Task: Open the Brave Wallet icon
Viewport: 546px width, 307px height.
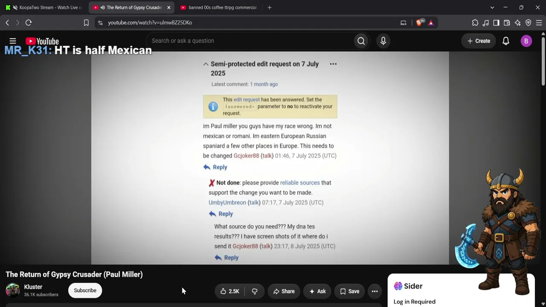Action: [507, 23]
